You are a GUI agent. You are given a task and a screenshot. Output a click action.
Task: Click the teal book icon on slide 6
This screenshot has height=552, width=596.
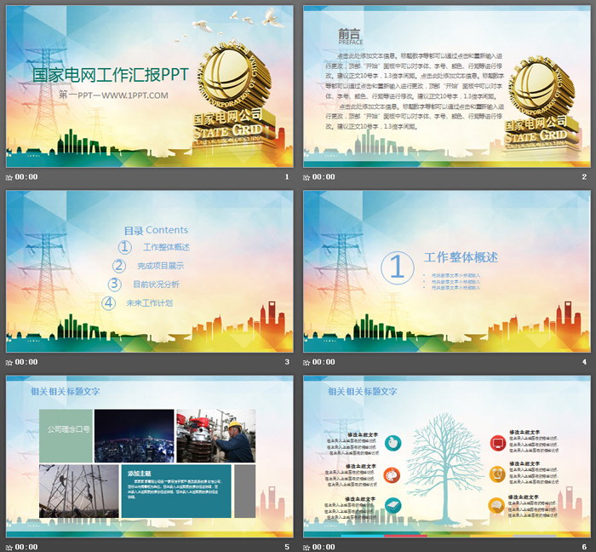393,506
